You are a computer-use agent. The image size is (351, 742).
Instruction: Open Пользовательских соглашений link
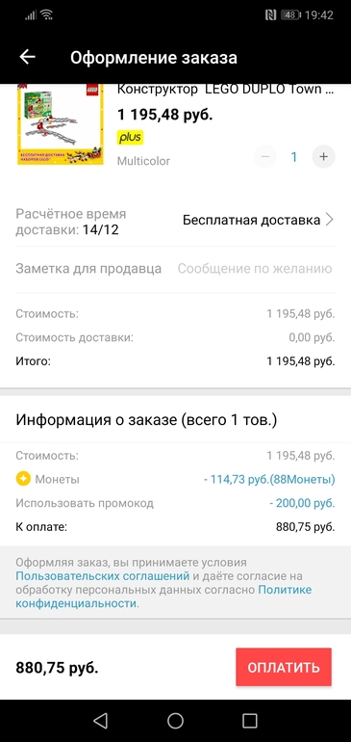pos(103,576)
